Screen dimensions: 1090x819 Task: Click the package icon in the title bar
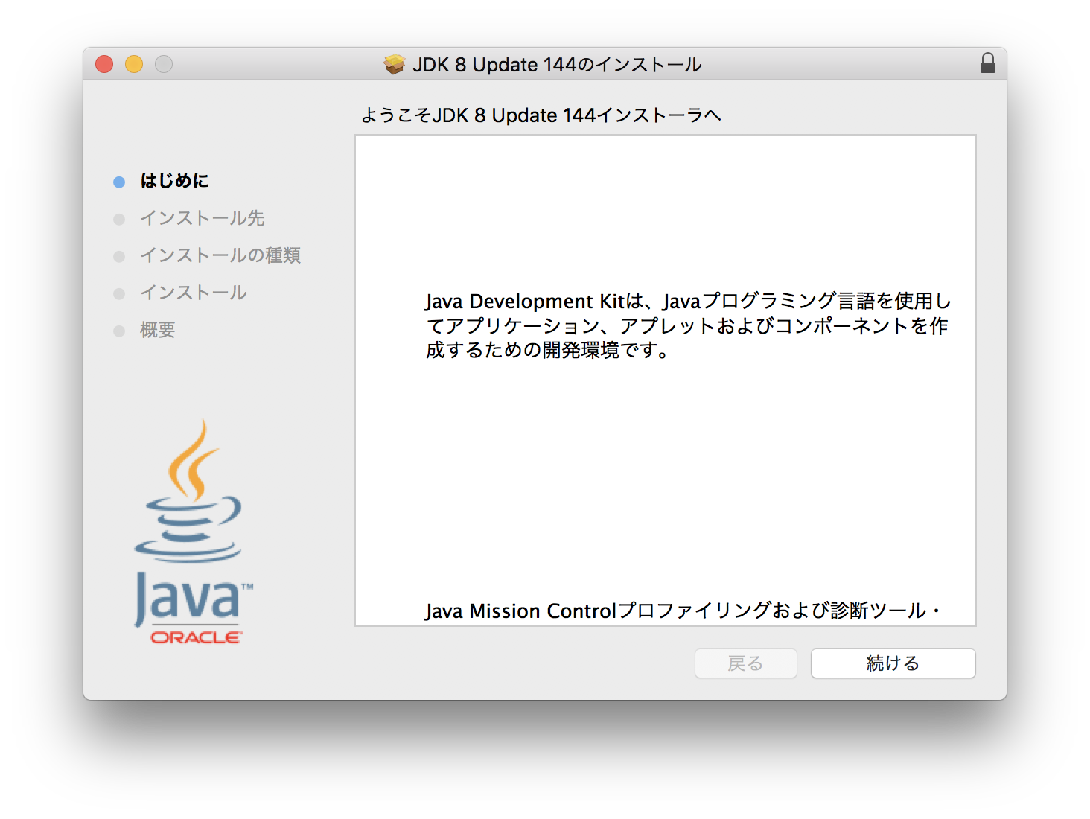point(392,64)
